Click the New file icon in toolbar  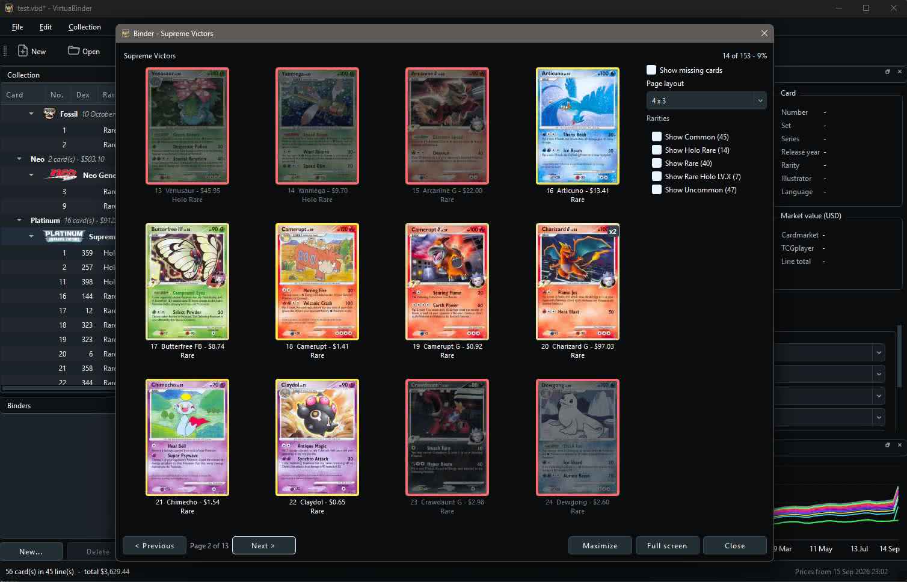click(23, 51)
